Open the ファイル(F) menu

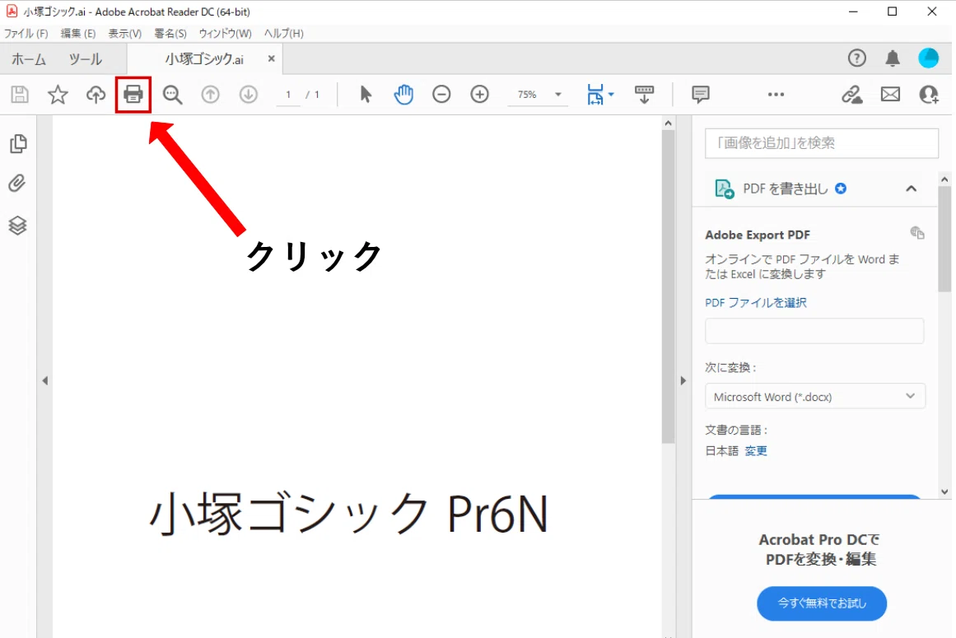tap(26, 34)
